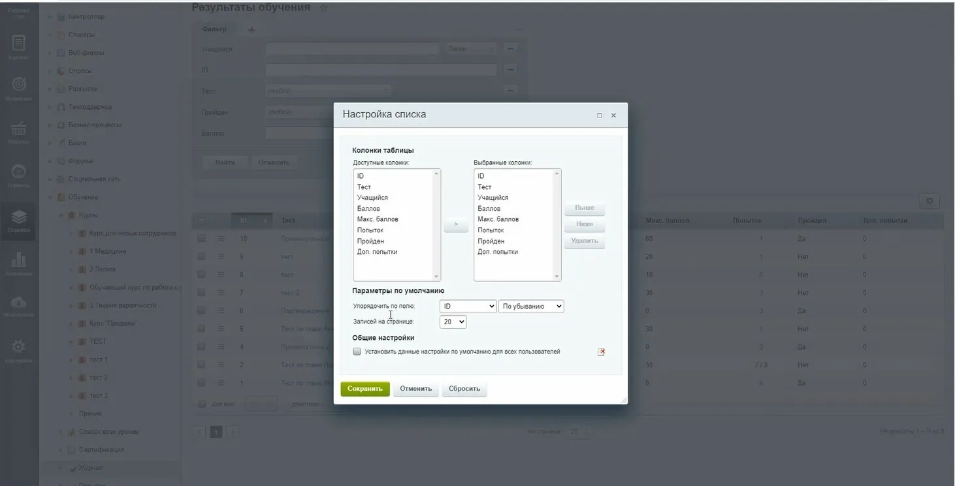Click the Найти button in the filter

[x=225, y=162]
